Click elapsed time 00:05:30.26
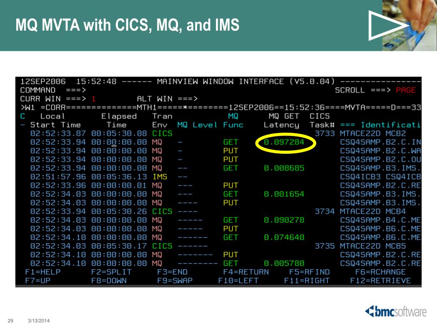This screenshot has height=327, width=437. coord(119,211)
